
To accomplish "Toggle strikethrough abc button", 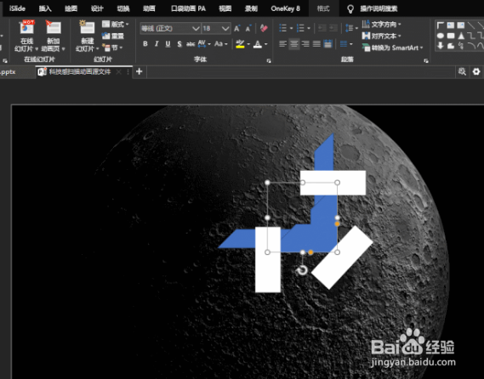I will pyautogui.click(x=191, y=44).
